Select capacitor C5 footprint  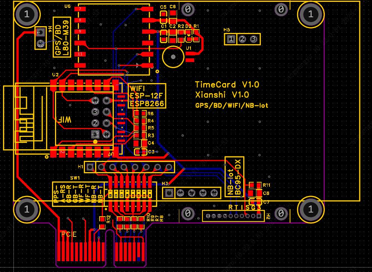click(164, 17)
